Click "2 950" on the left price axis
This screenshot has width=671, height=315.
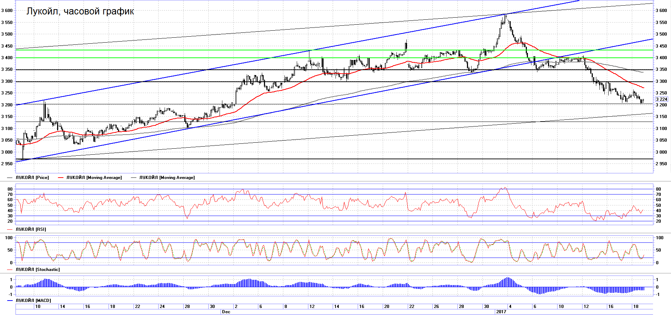7,164
